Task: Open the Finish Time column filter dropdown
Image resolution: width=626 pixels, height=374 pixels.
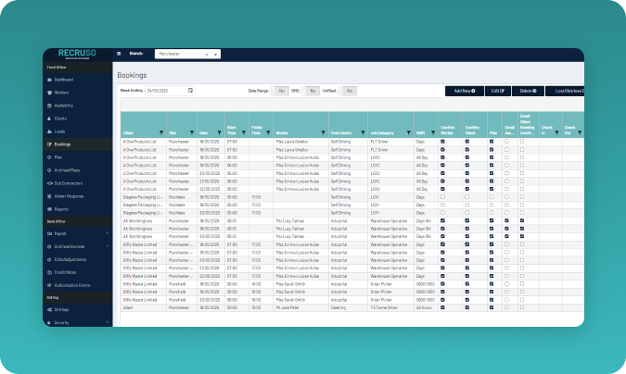Action: tap(268, 132)
